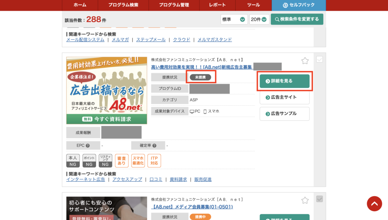Click the 本人NG badge icon
388x220 pixels.
pos(73,161)
